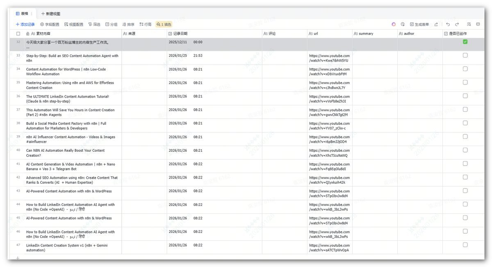Open YouTube link ending cJhdlwnJL7Y

coord(329,85)
